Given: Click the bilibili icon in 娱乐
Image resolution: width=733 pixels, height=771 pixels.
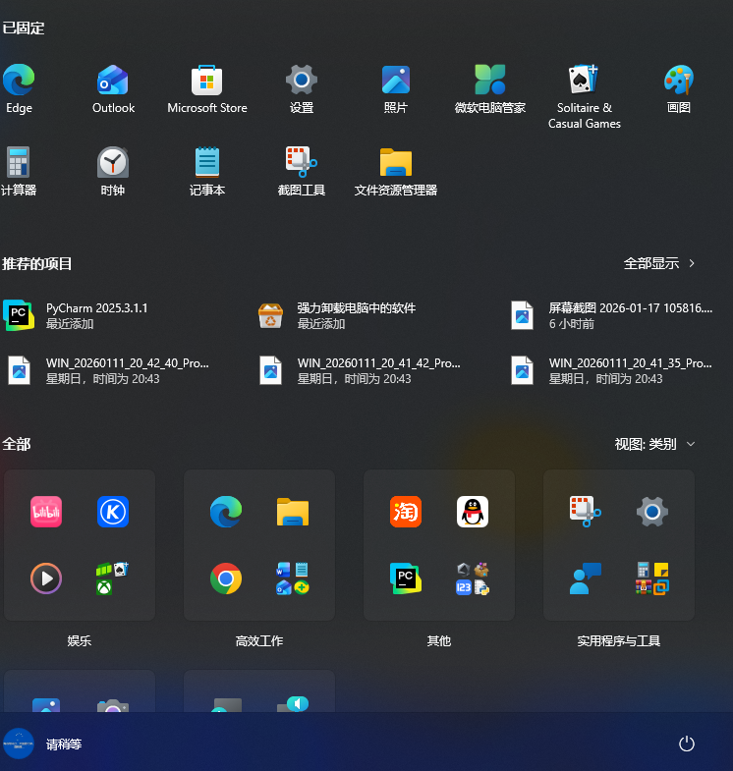Looking at the screenshot, I should pyautogui.click(x=46, y=512).
